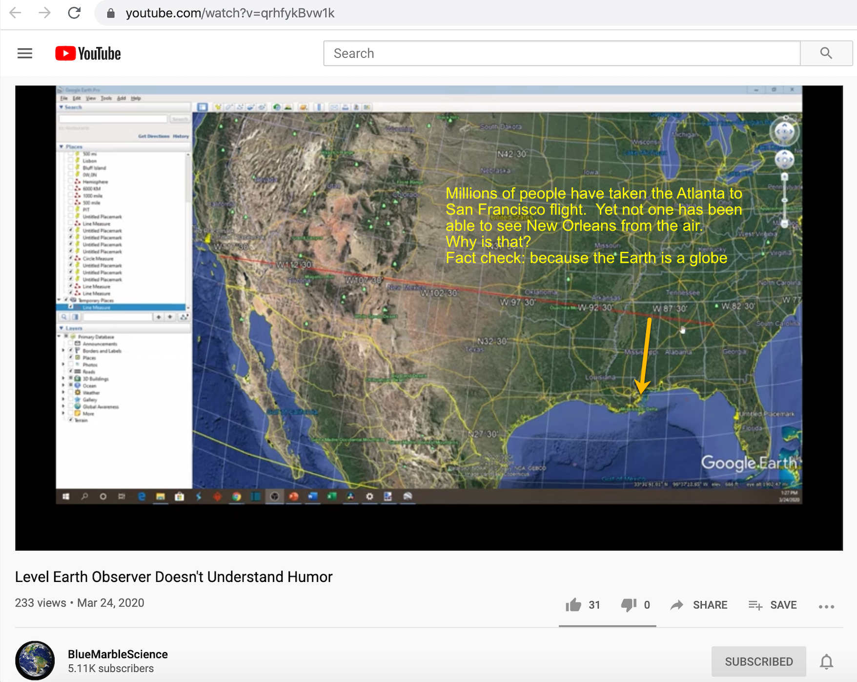This screenshot has width=857, height=682.
Task: Expand the 3D Buildings layer arrow
Action: [63, 378]
